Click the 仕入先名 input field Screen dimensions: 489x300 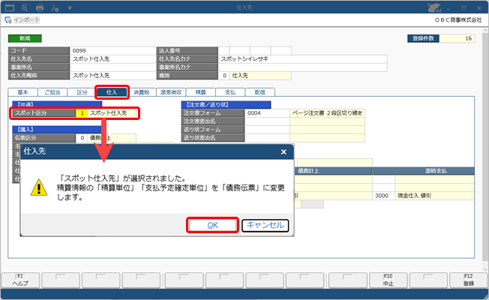point(112,59)
